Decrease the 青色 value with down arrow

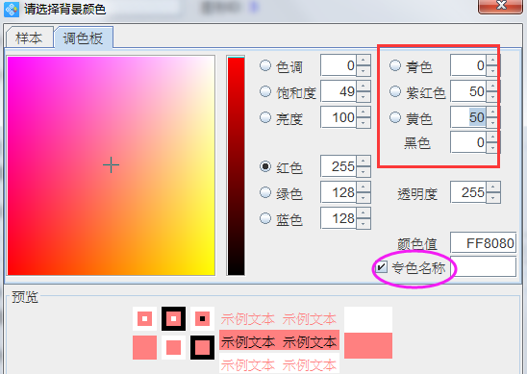coord(493,71)
